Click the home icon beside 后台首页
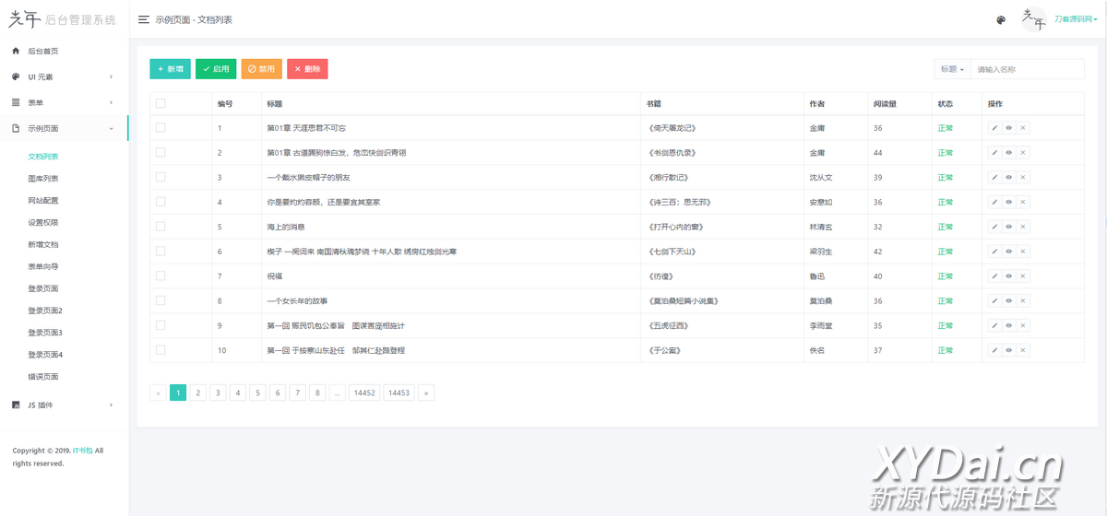 (x=16, y=52)
